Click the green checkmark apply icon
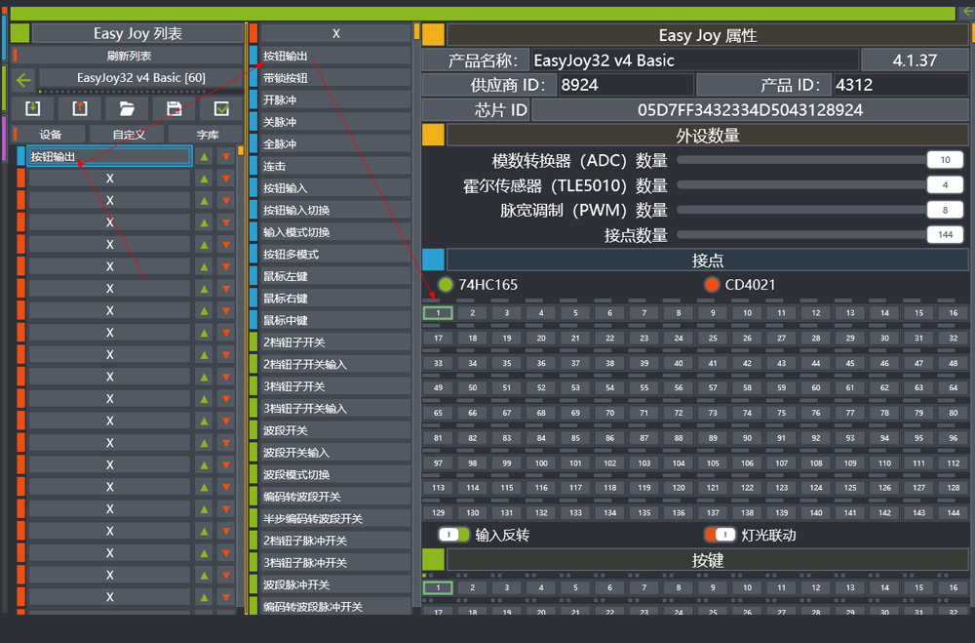 (x=221, y=108)
